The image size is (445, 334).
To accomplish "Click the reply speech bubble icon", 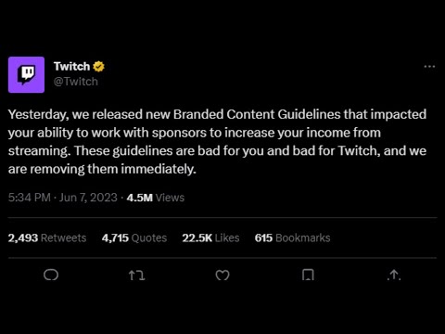I will 51,275.
